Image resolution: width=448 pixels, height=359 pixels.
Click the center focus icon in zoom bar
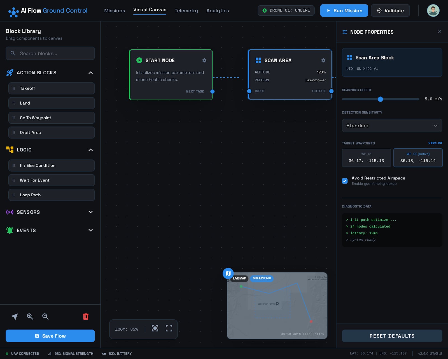point(155,329)
